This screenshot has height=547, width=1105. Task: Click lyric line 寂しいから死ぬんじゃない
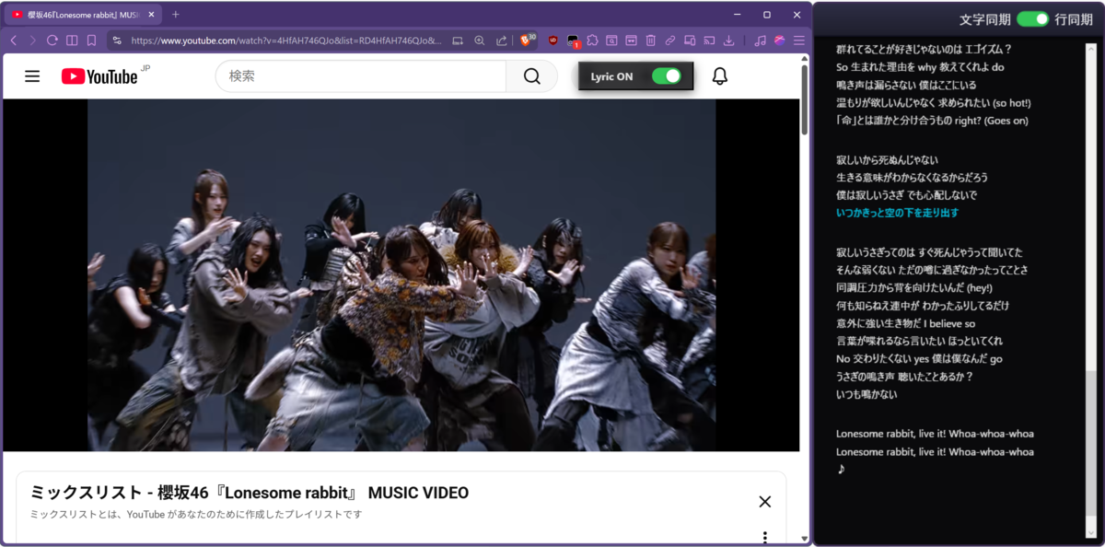887,159
